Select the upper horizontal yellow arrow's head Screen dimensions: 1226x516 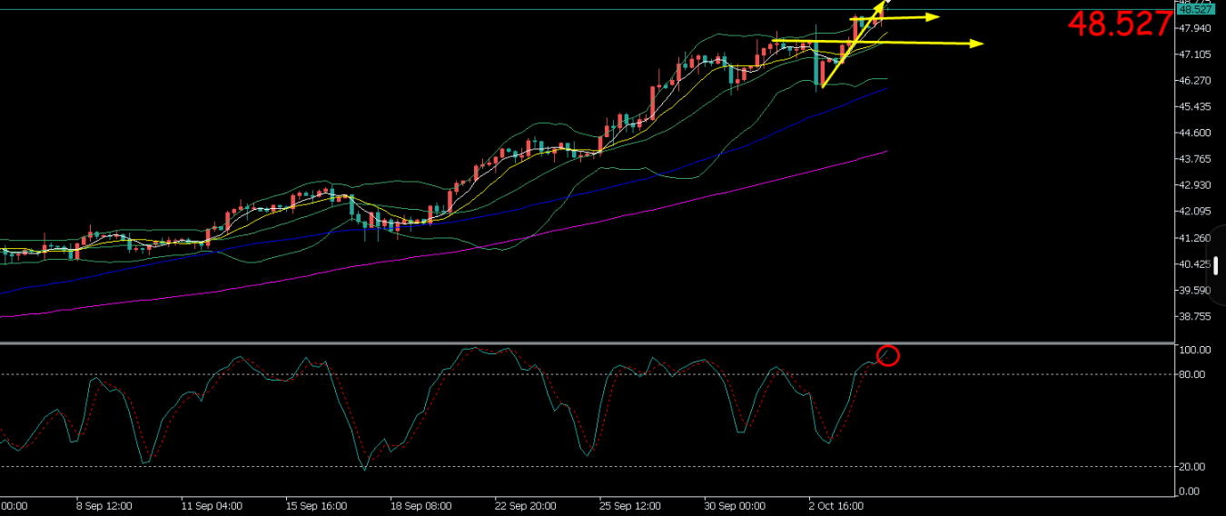(x=932, y=17)
